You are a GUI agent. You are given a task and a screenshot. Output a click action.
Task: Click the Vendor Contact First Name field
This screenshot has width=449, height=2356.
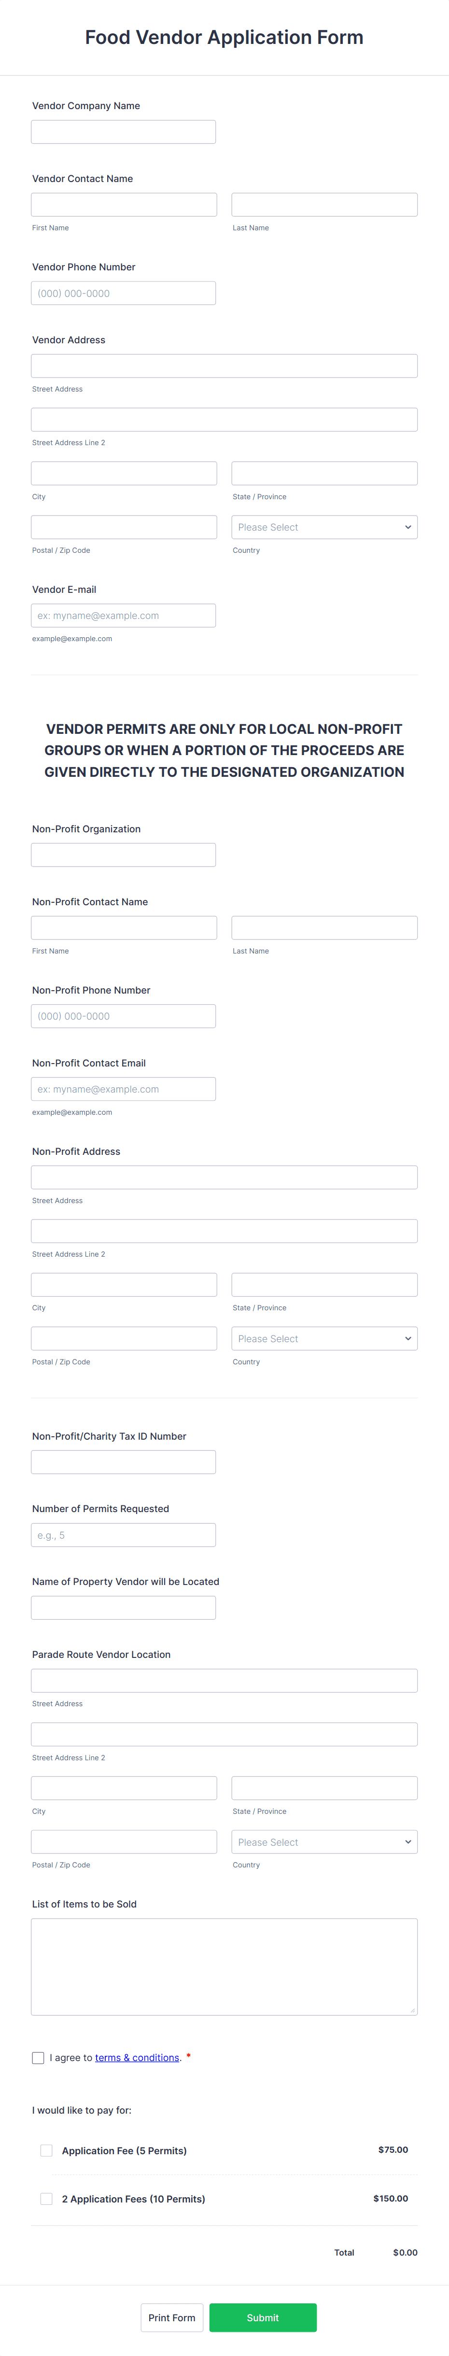(x=124, y=204)
